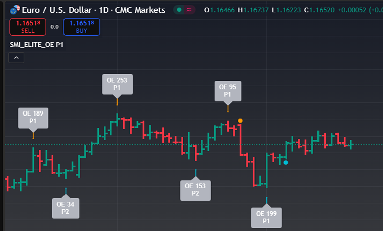Click the green market status dot
383x231 pixels.
(179, 9)
